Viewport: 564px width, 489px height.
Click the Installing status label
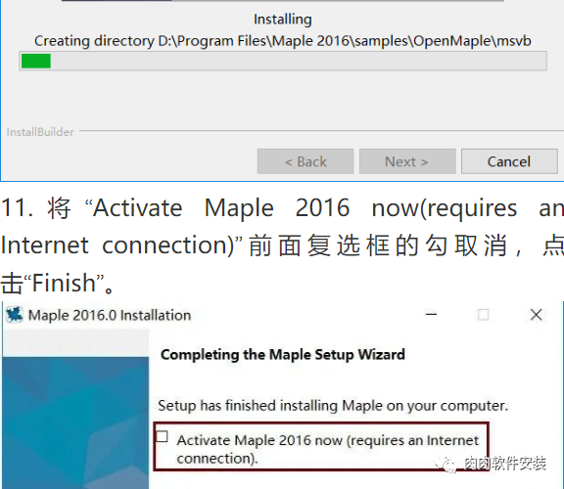pos(283,19)
